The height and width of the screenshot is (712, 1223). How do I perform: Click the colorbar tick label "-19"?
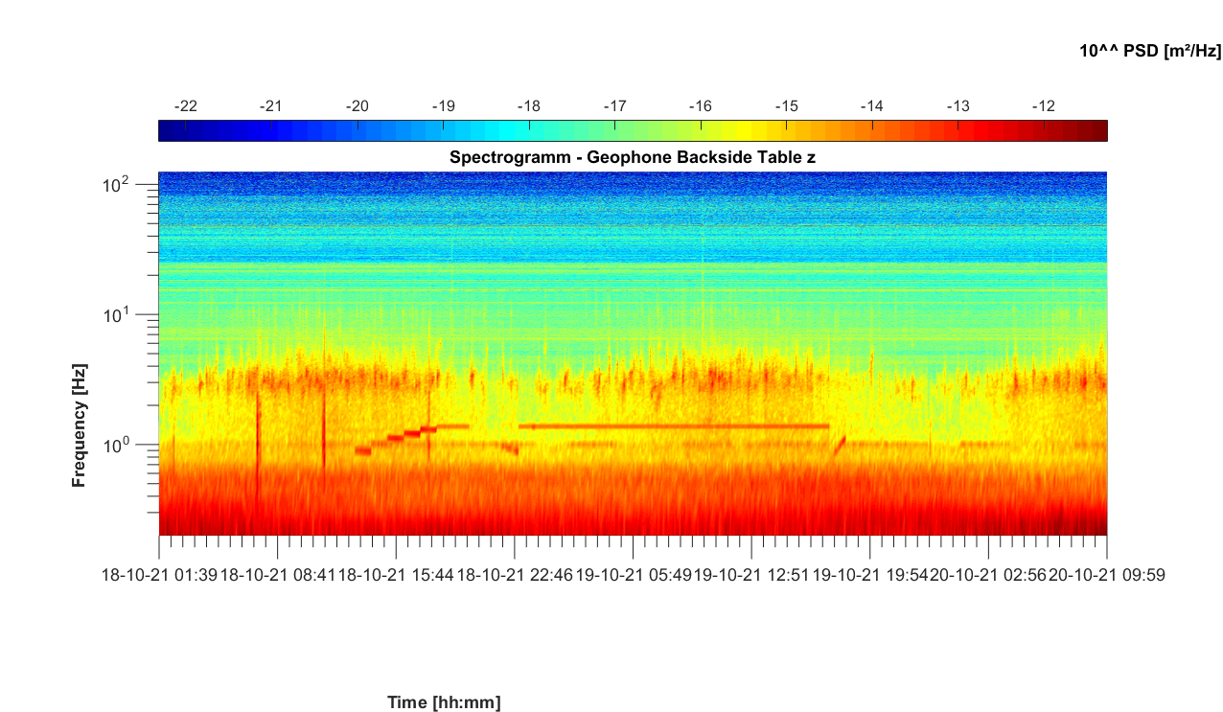coord(443,105)
